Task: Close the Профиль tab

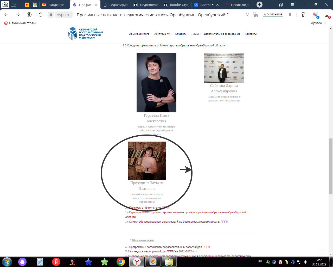Action: [x=96, y=5]
